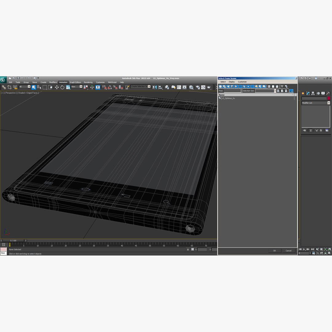Viewport: 332px width, 332px height.
Task: Activate the Select and Scale tool
Action: click(68, 87)
